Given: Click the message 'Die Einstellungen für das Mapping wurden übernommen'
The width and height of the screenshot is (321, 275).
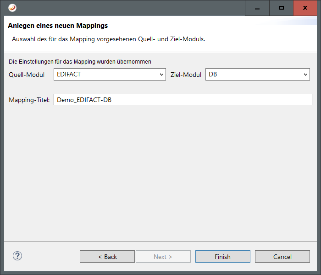Looking at the screenshot, I should [80, 61].
